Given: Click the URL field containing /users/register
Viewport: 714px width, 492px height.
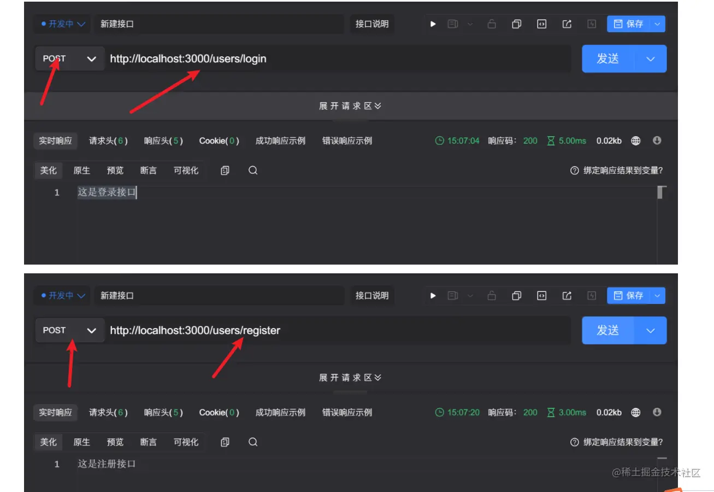Looking at the screenshot, I should pos(338,330).
